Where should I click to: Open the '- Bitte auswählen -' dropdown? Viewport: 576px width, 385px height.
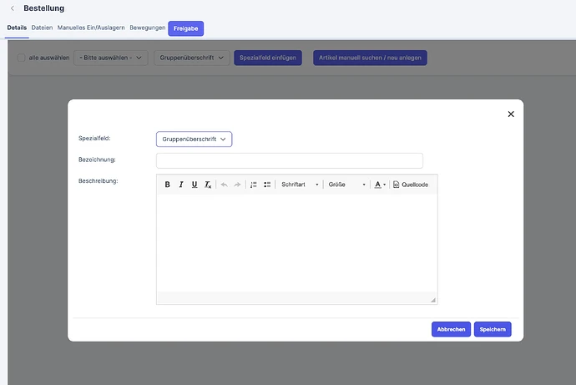tap(110, 58)
